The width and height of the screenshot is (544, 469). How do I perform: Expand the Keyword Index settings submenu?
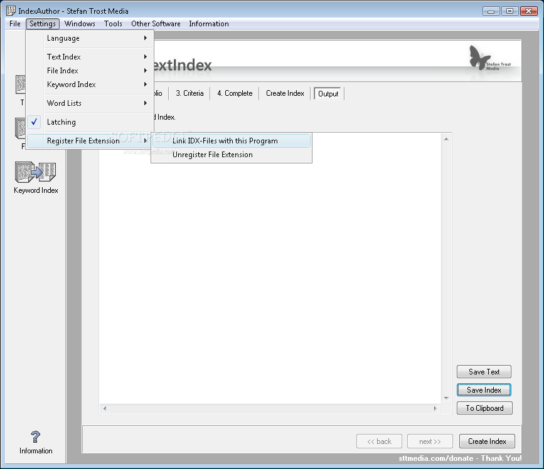90,85
